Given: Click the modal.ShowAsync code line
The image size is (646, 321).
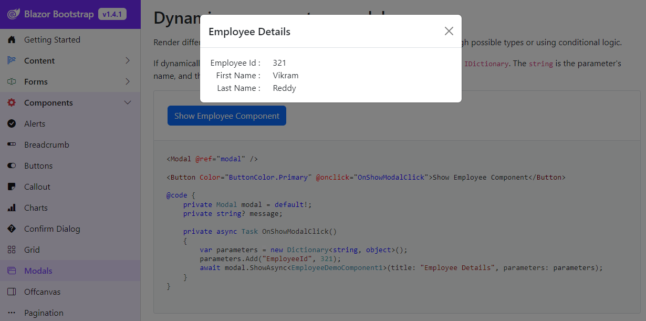Looking at the screenshot, I should [401, 268].
